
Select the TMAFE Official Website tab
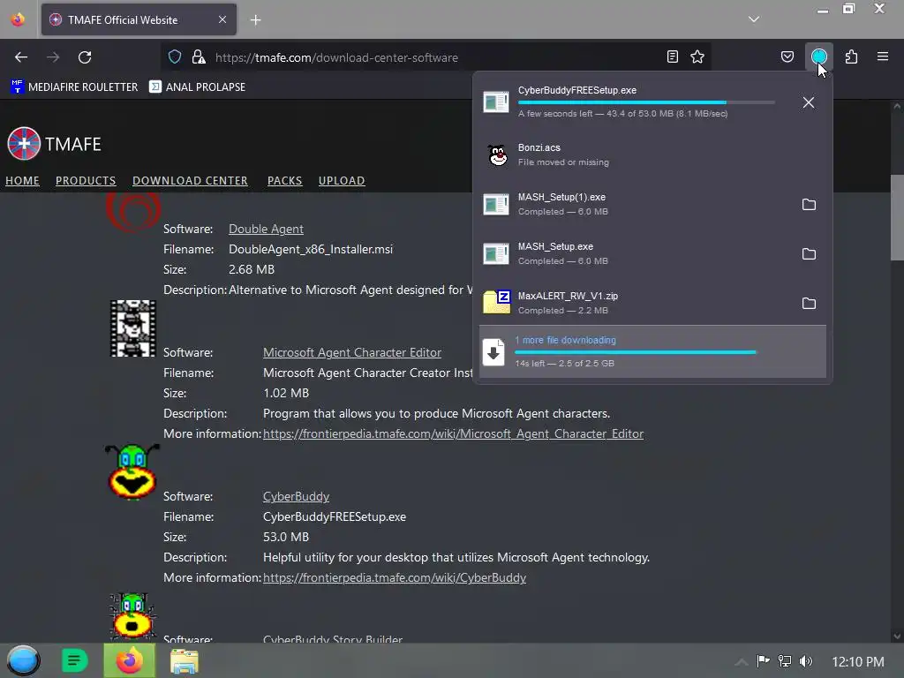[139, 19]
